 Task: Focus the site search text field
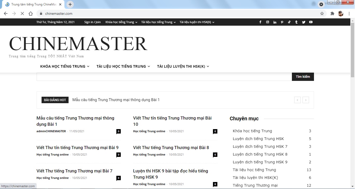pos(164,77)
